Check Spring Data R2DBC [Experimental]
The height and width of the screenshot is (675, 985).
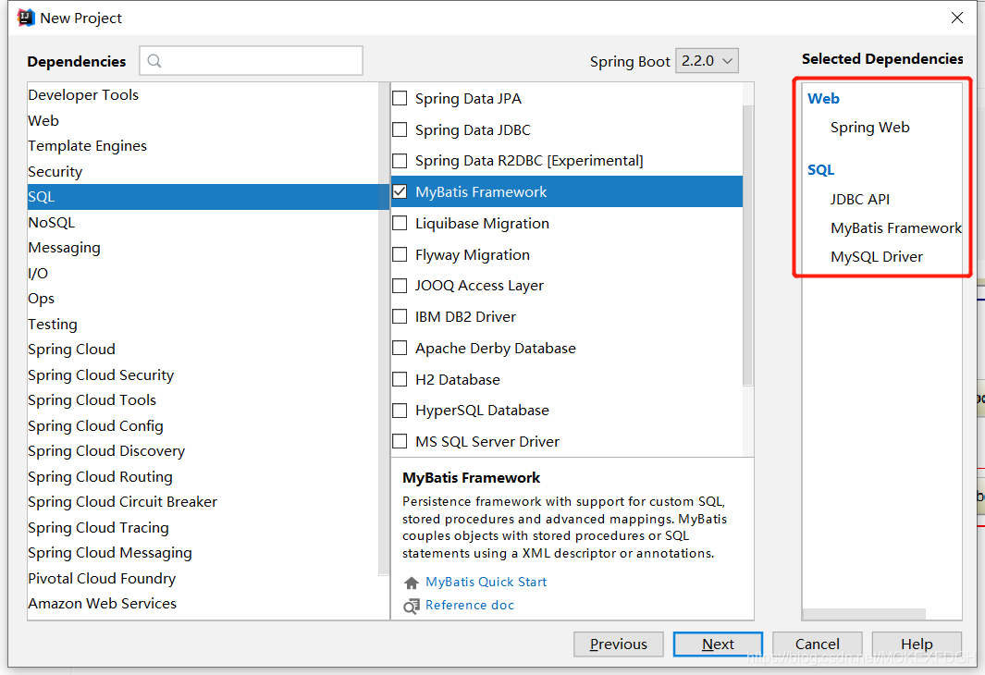point(400,161)
